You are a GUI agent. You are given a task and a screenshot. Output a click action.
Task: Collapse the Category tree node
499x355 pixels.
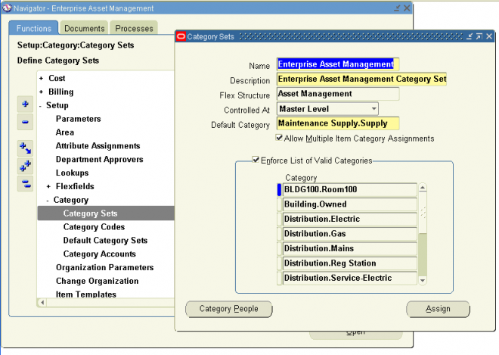(48, 200)
